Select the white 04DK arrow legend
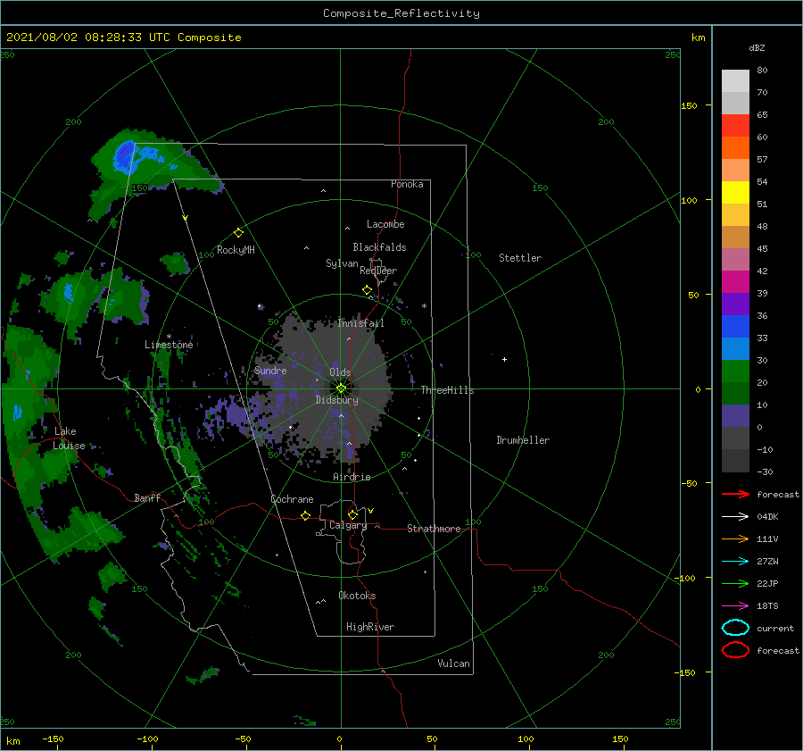 (x=735, y=516)
